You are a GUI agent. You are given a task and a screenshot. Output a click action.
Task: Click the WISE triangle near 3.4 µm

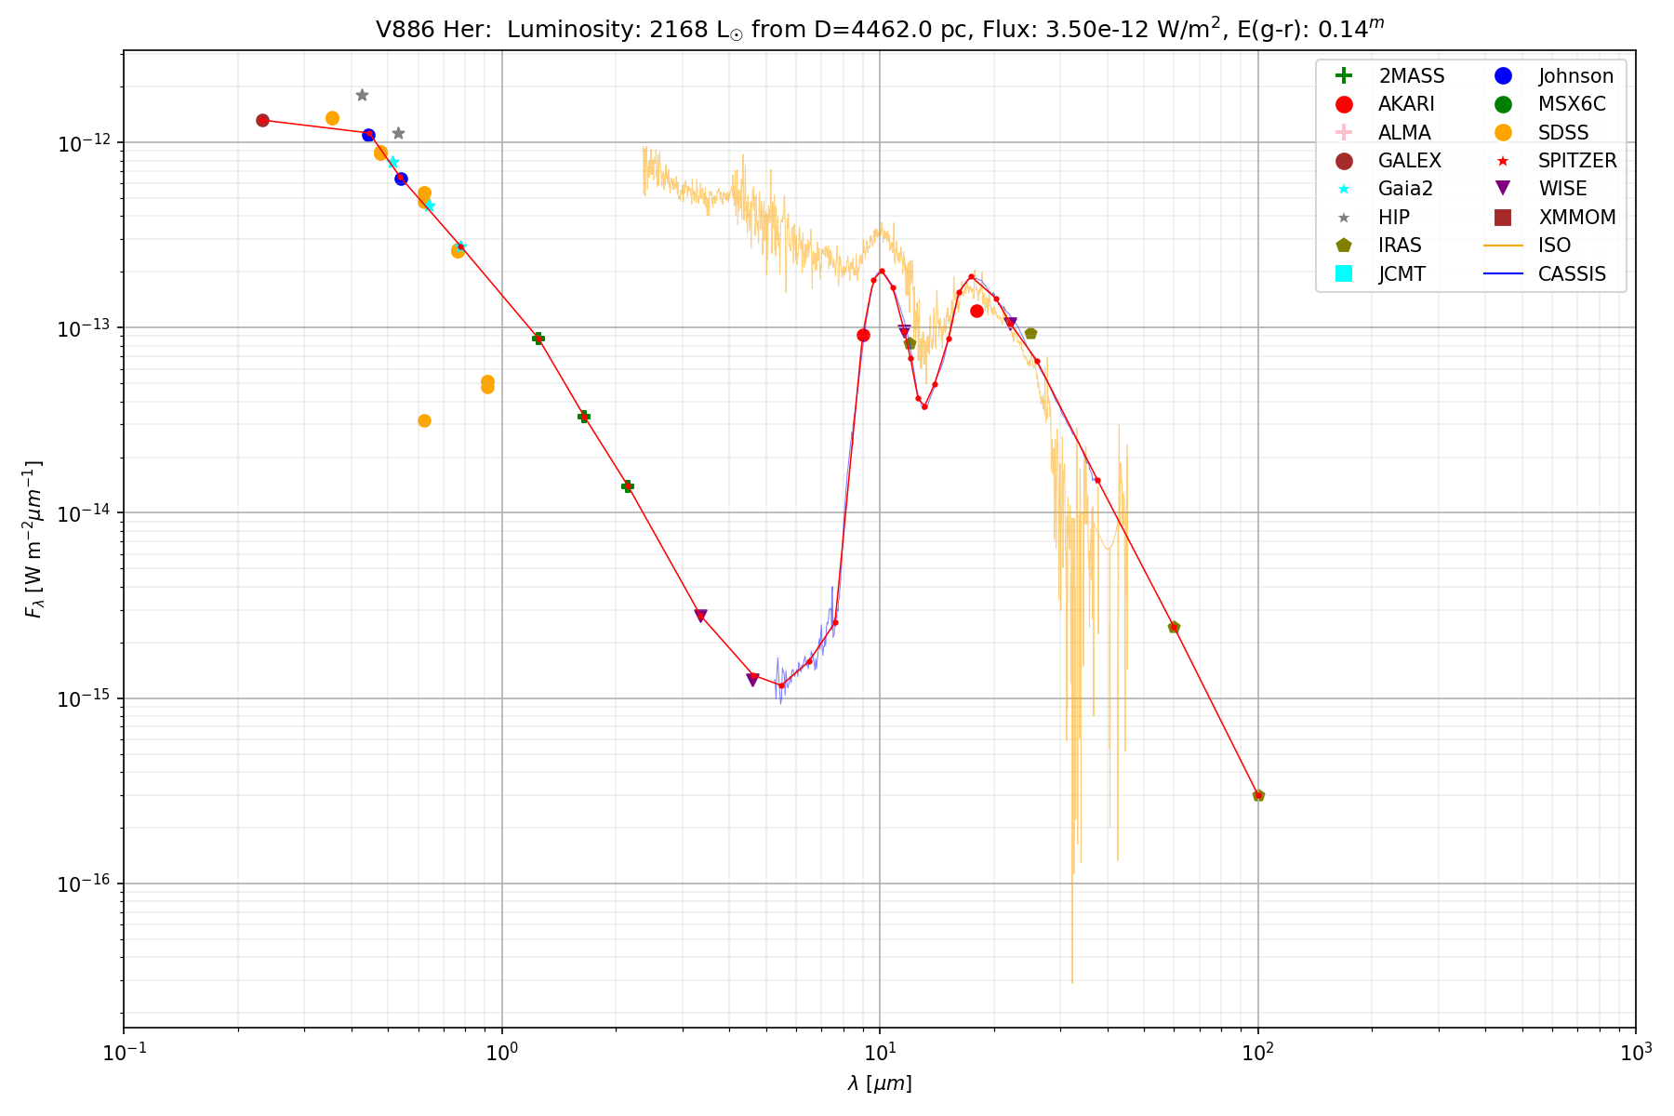(x=700, y=616)
